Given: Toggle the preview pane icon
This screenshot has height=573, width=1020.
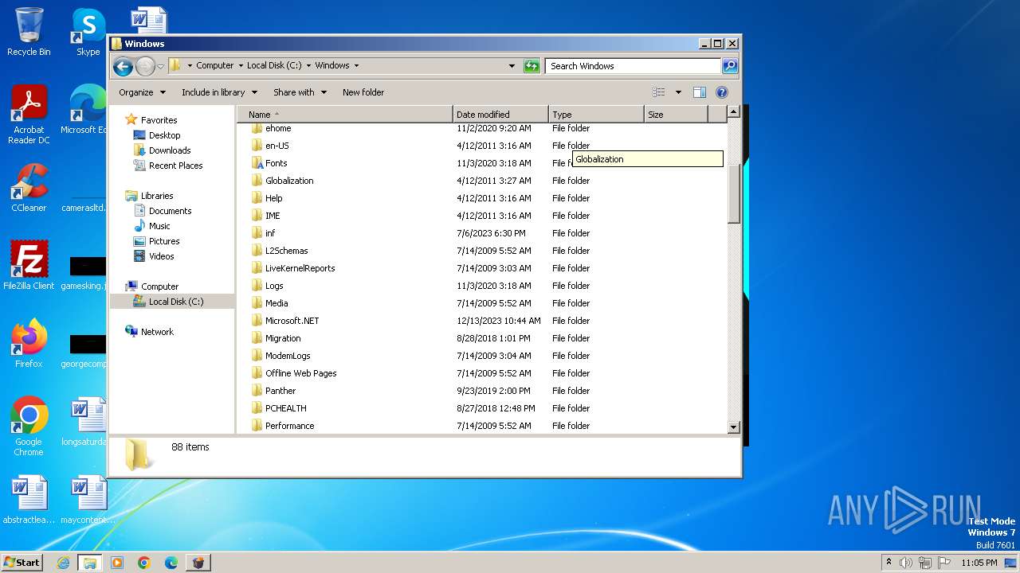Looking at the screenshot, I should [699, 92].
